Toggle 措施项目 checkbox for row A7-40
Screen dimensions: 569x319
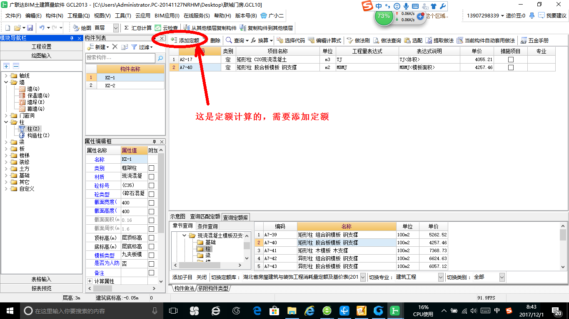click(511, 67)
